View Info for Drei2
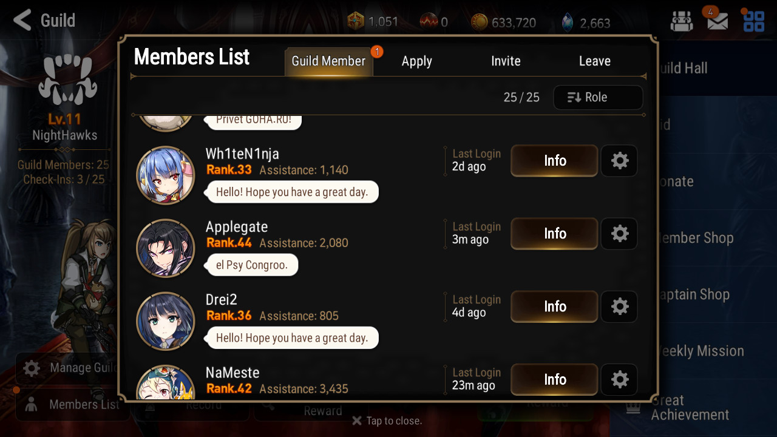The height and width of the screenshot is (437, 777). pos(554,307)
